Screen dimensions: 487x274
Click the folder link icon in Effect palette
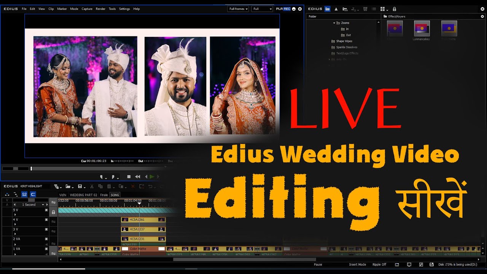pyautogui.click(x=345, y=9)
